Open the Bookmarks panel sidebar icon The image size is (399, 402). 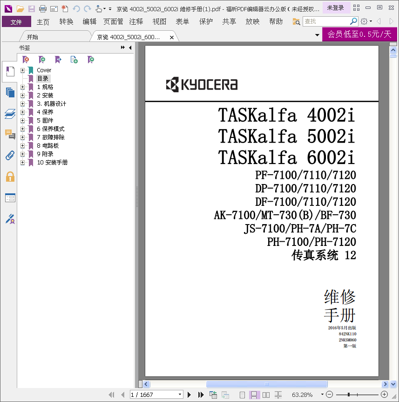[x=10, y=72]
